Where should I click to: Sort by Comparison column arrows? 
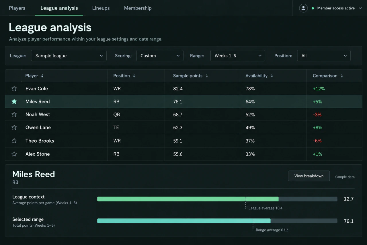point(341,76)
